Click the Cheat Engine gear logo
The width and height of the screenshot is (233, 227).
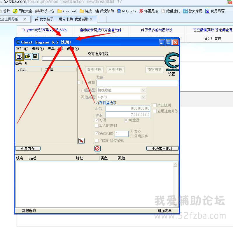point(172,62)
